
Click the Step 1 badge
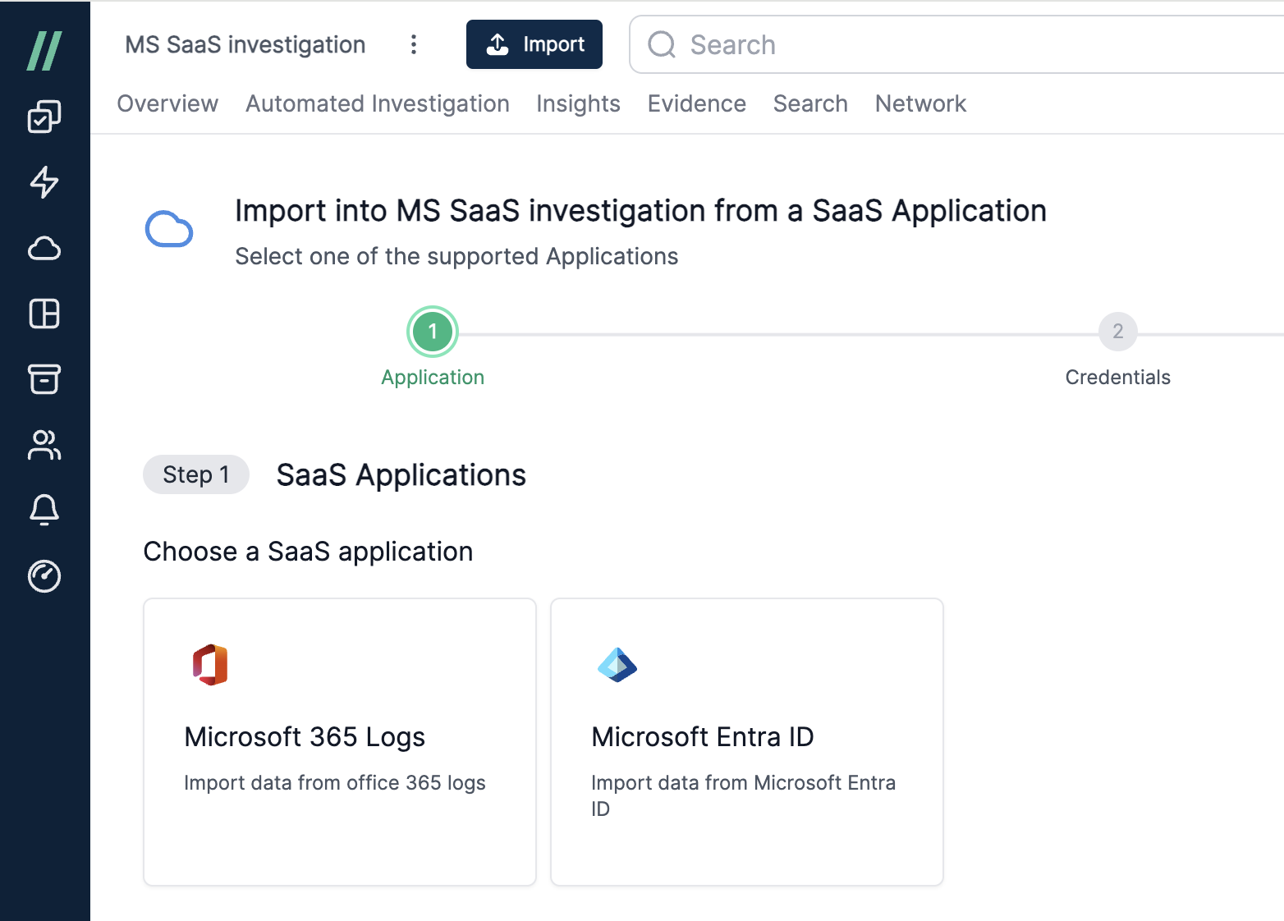point(196,474)
